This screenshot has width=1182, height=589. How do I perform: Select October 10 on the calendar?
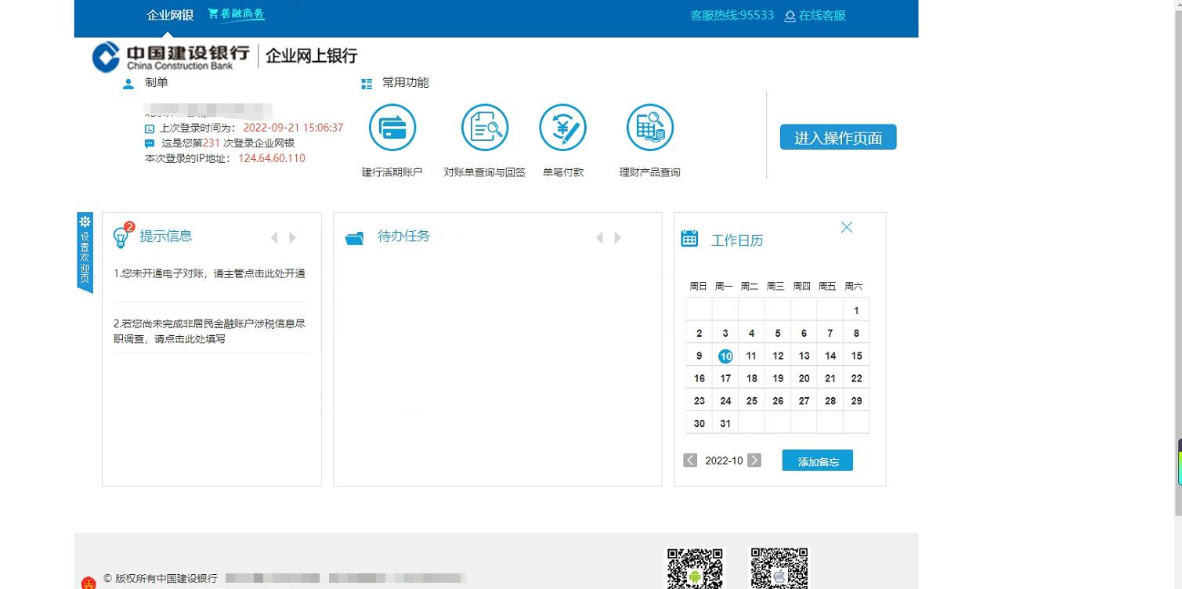pos(725,356)
